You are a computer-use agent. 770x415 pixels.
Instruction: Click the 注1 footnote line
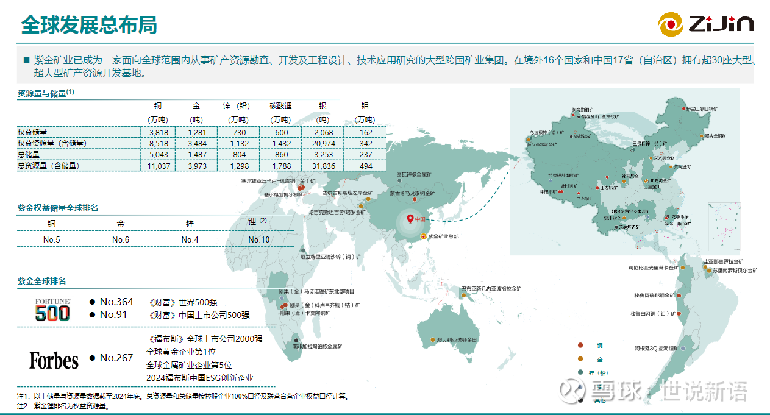click(183, 396)
